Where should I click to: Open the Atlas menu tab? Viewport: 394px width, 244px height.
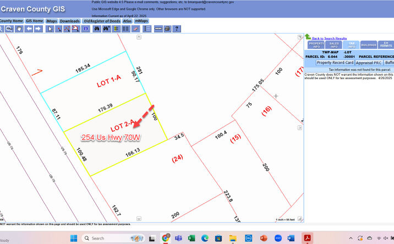(x=127, y=21)
